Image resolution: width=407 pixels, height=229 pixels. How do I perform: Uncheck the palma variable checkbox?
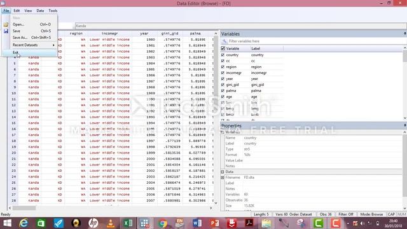click(x=223, y=90)
